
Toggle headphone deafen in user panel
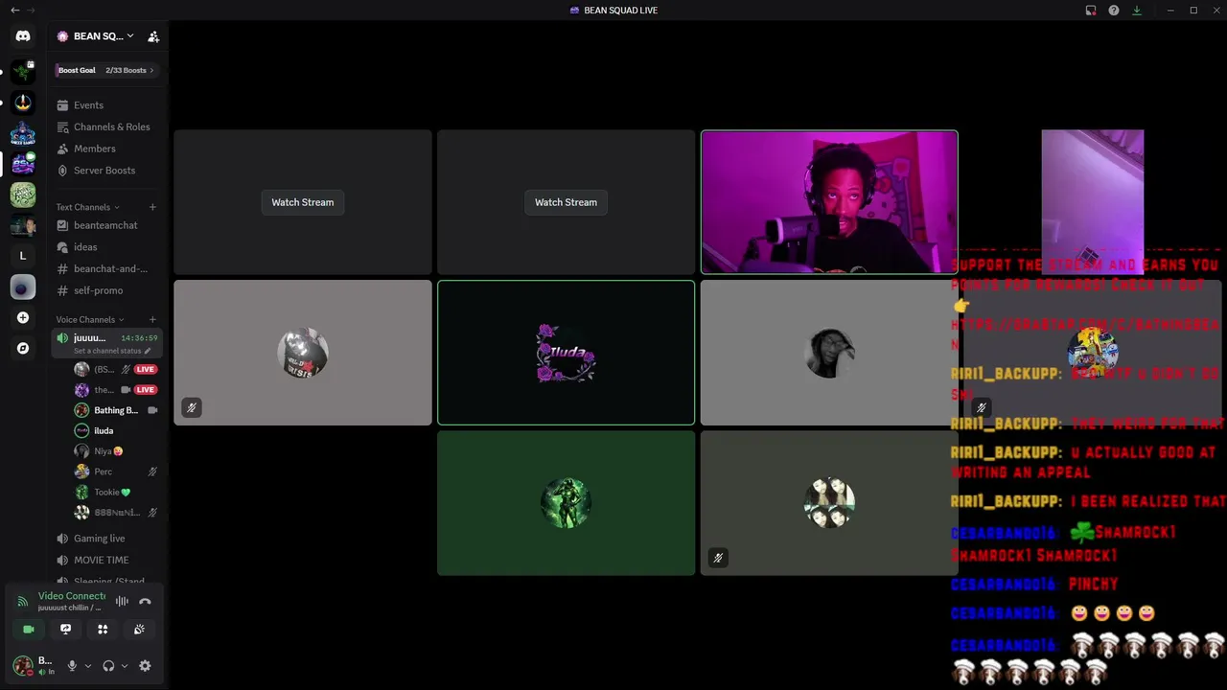click(x=108, y=666)
